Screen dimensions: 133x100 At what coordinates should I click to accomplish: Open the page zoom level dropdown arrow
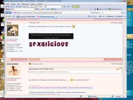pyautogui.click(x=123, y=97)
